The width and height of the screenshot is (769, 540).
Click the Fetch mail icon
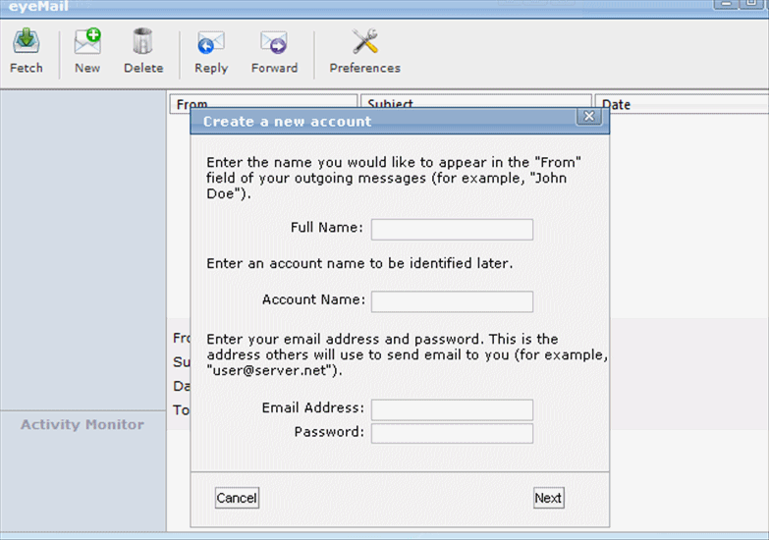pos(27,43)
